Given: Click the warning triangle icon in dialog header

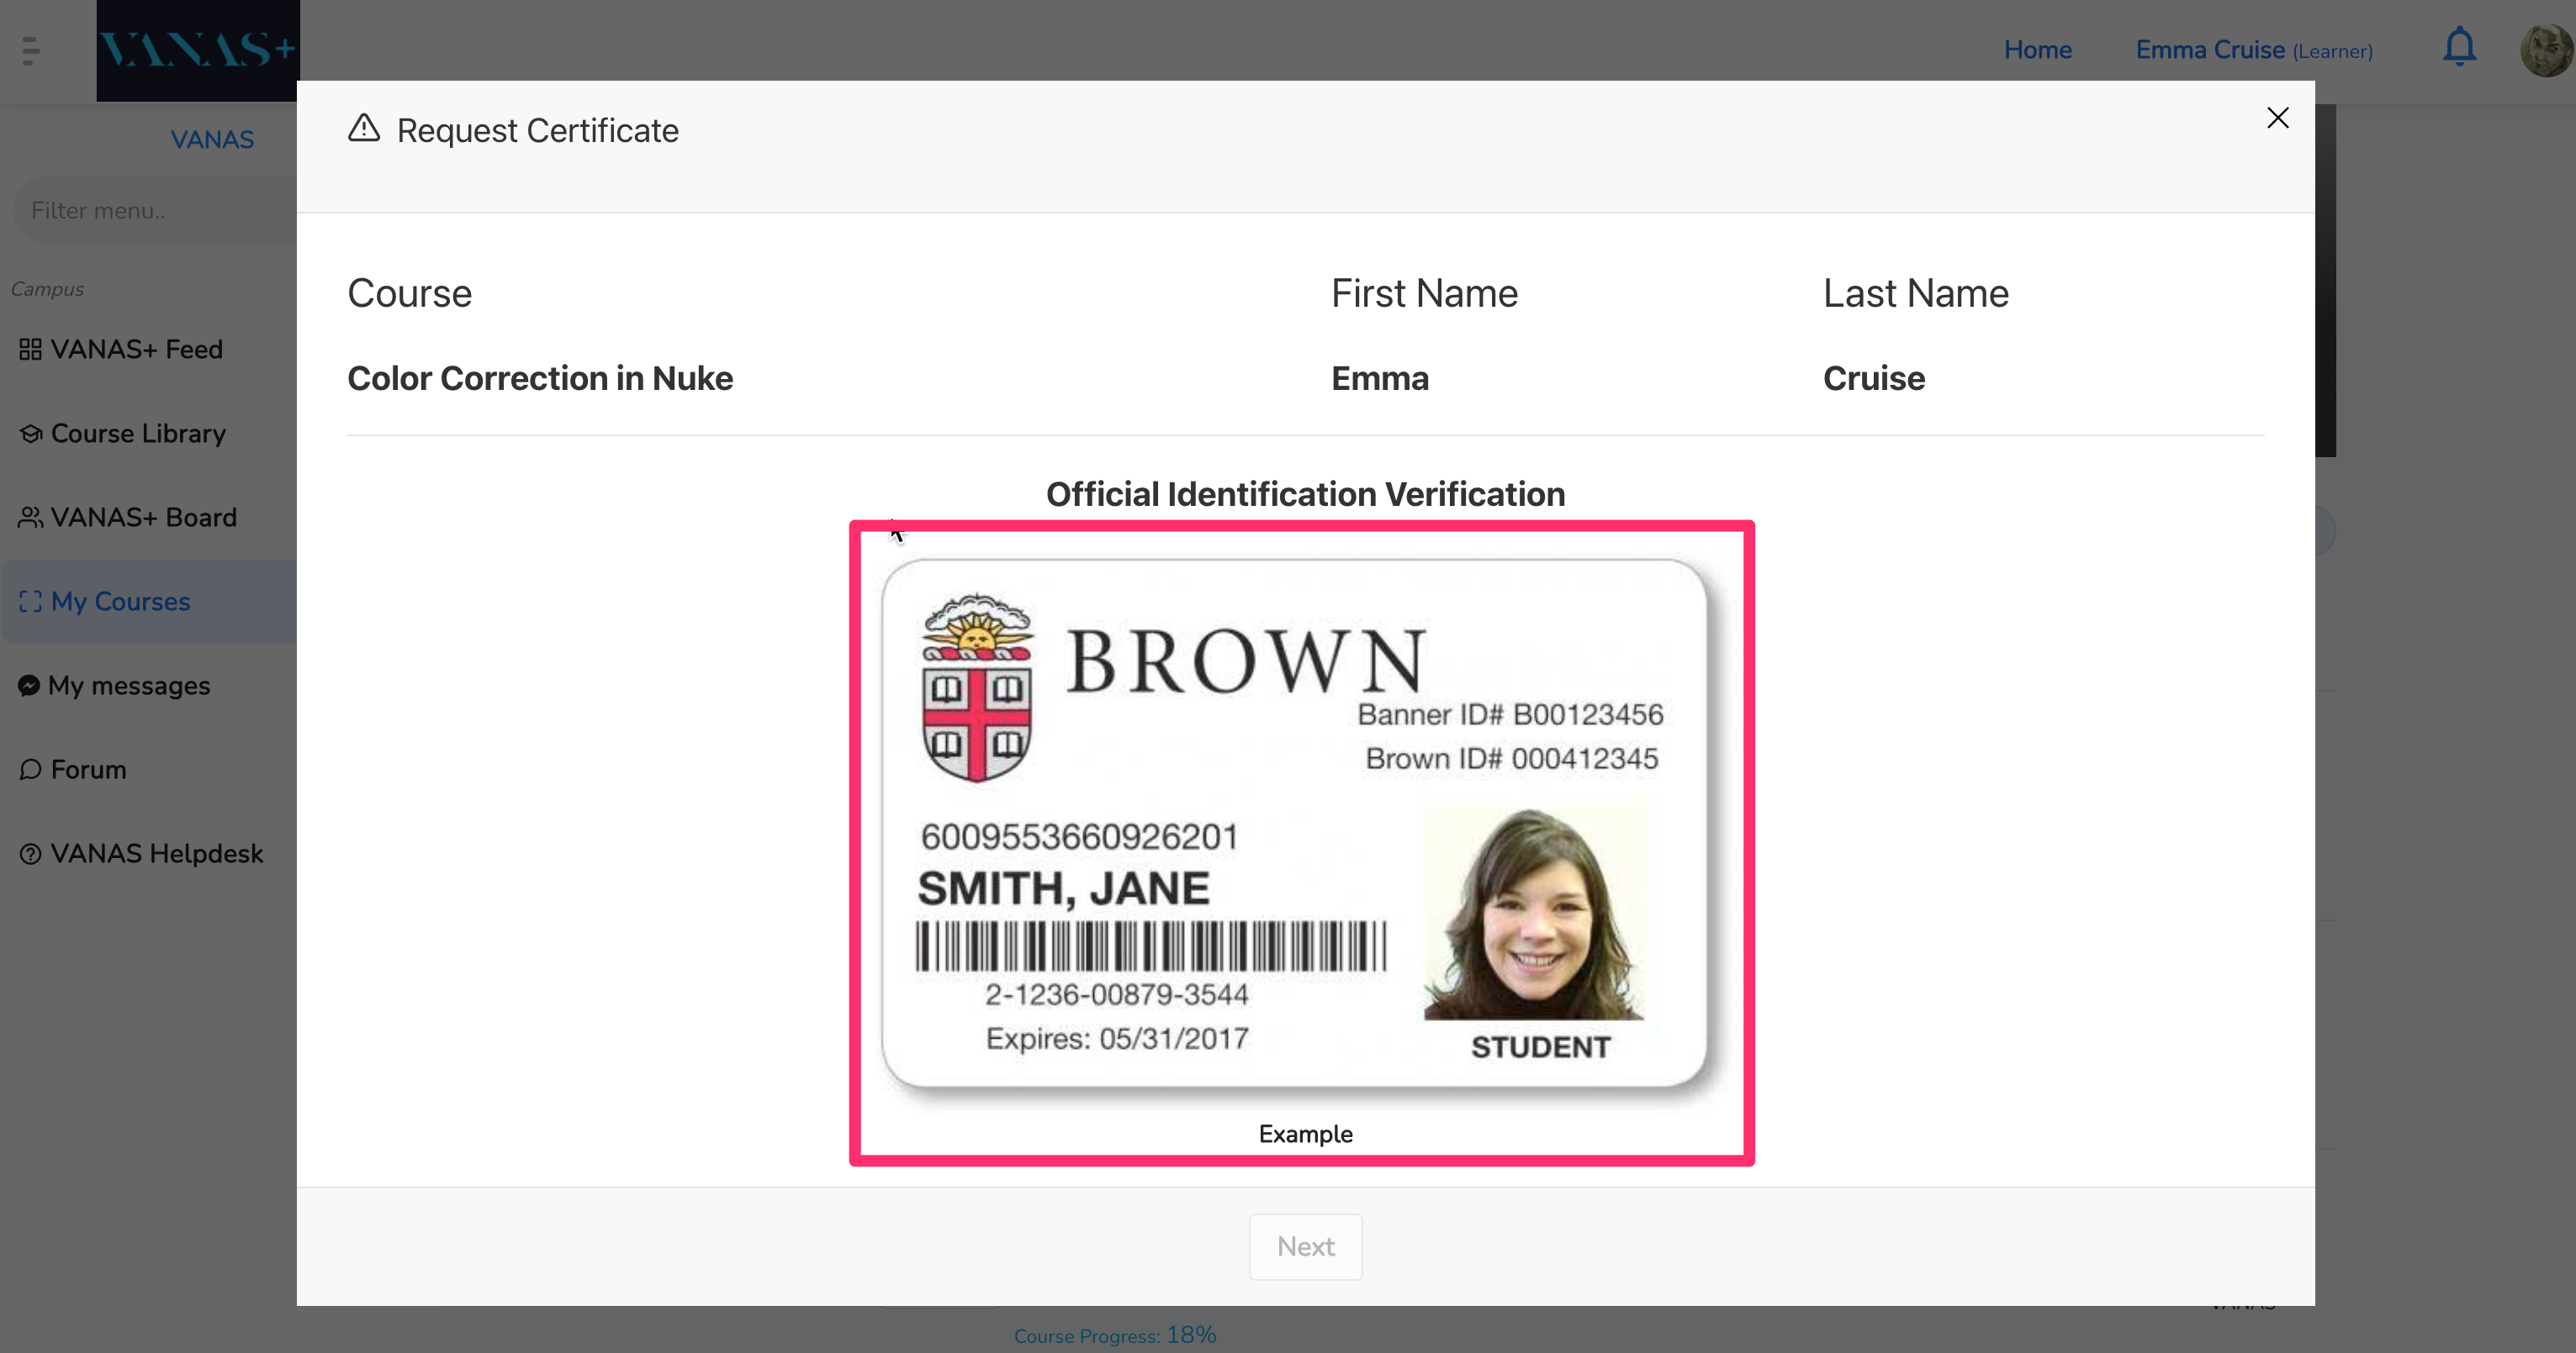Looking at the screenshot, I should pos(364,128).
